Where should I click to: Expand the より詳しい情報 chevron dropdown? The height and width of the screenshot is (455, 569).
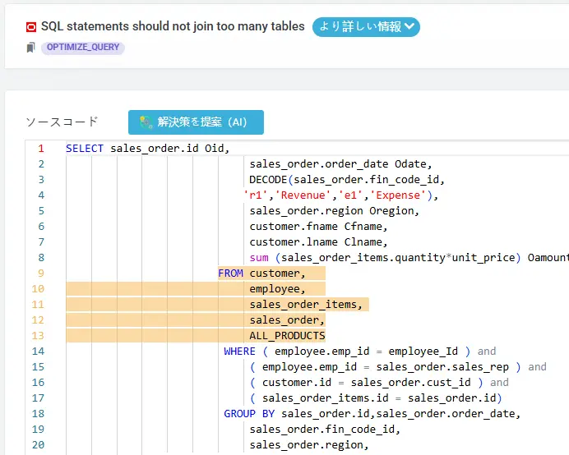pos(410,27)
